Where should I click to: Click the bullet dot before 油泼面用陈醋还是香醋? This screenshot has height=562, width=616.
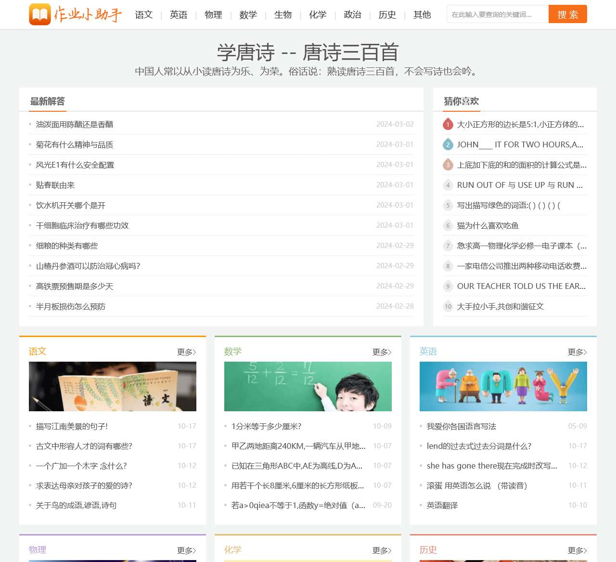[x=30, y=124]
